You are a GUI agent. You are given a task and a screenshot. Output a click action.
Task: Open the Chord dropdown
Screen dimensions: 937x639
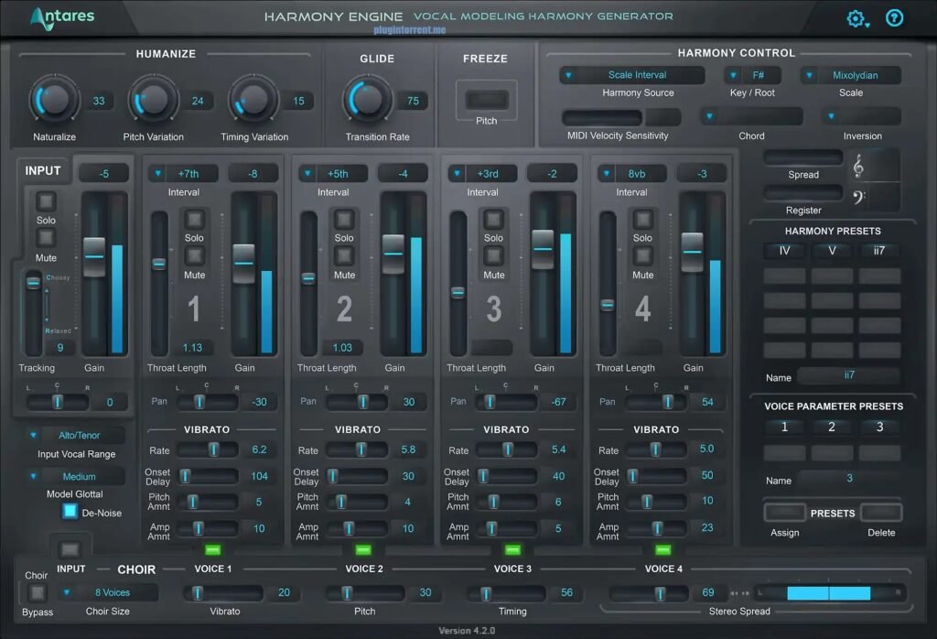(x=752, y=116)
